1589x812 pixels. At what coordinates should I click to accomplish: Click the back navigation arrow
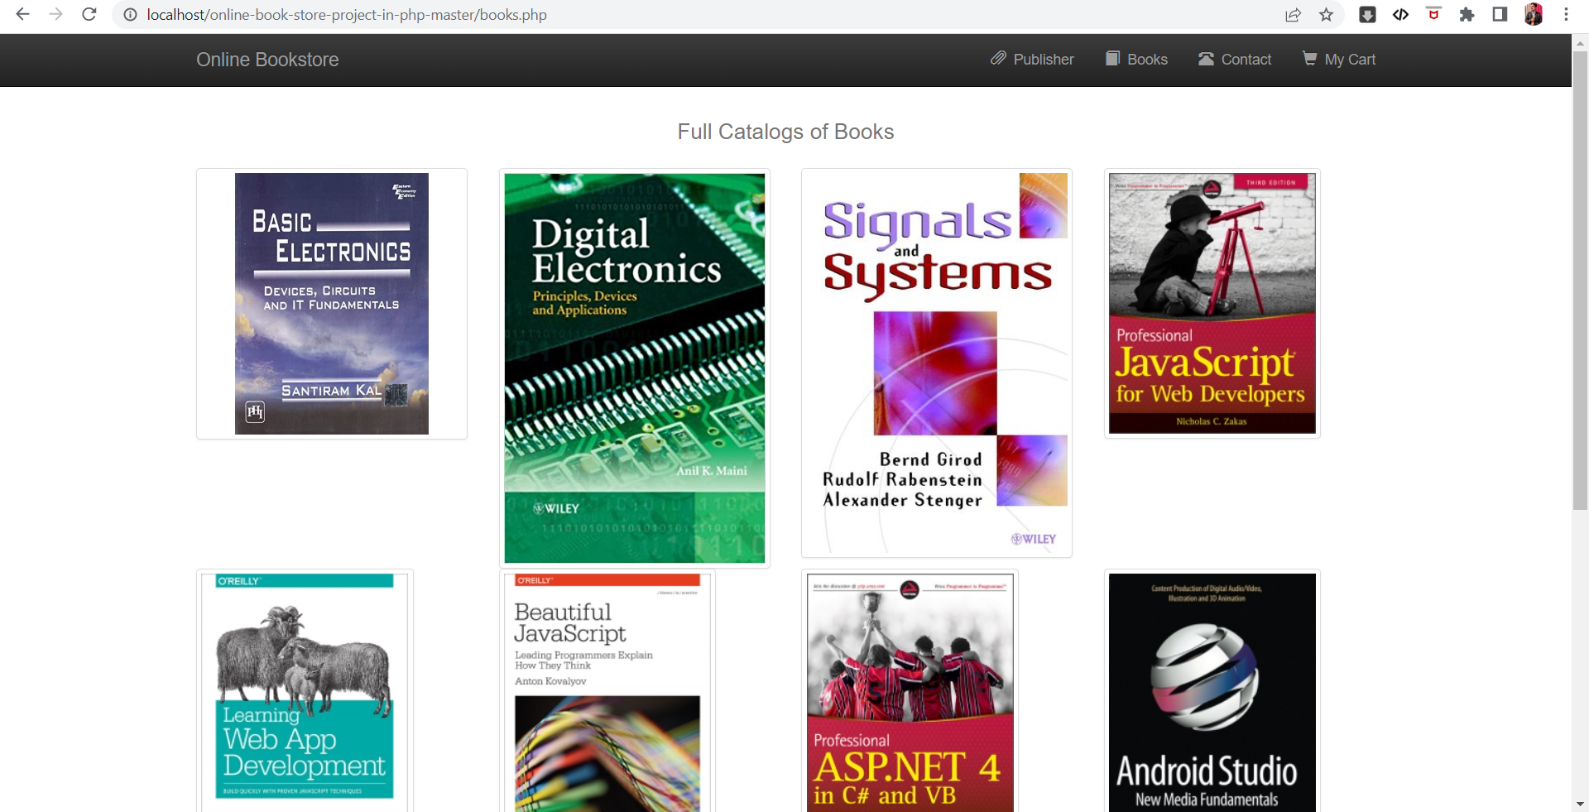point(22,14)
